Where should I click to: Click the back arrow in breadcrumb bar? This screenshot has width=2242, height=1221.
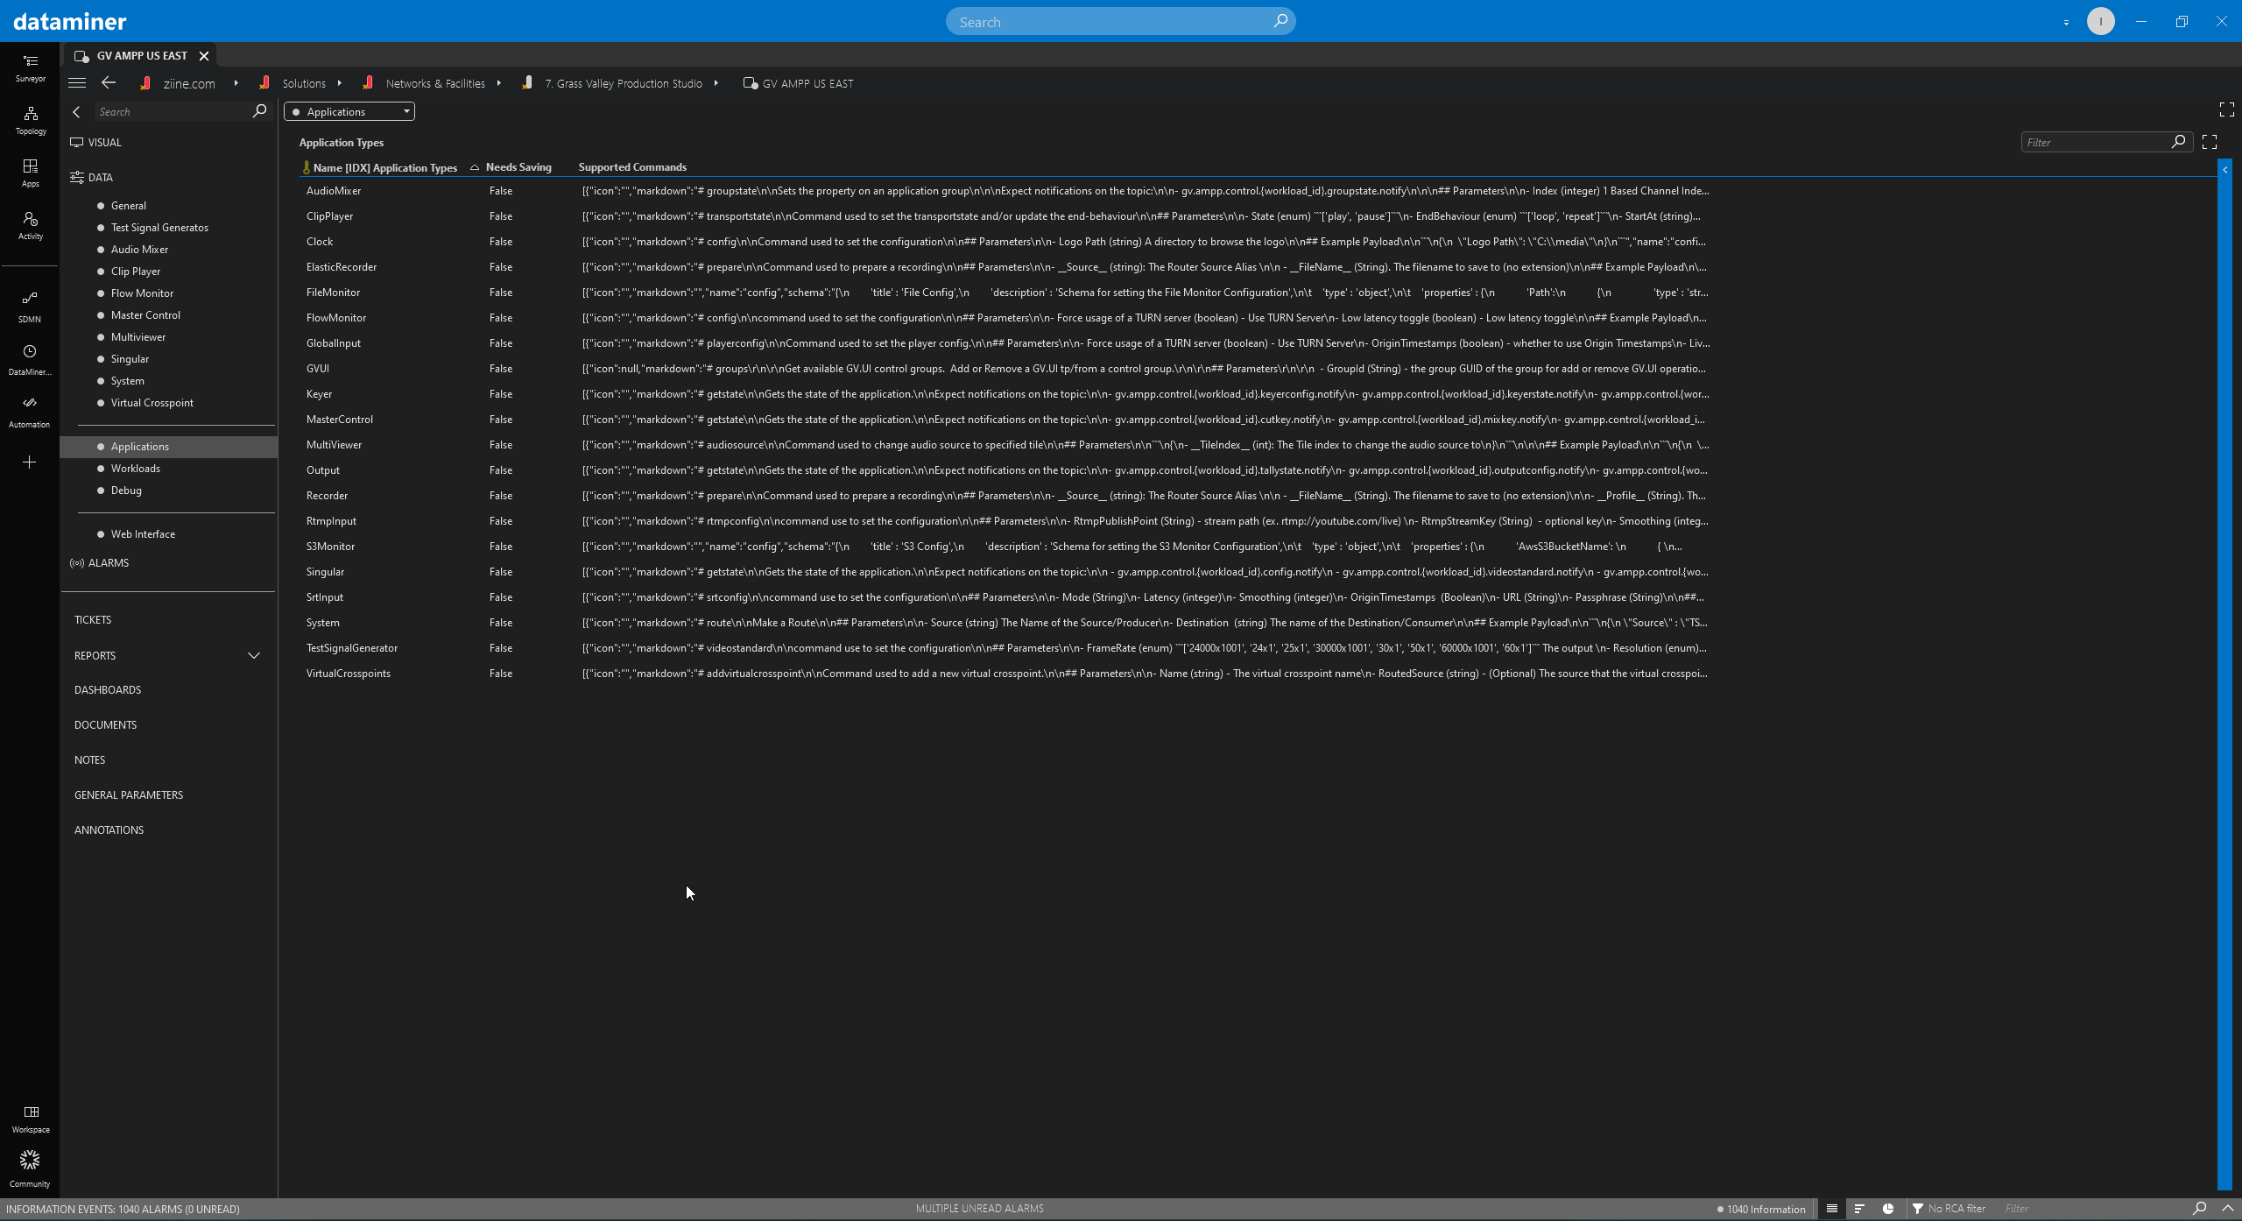[109, 82]
